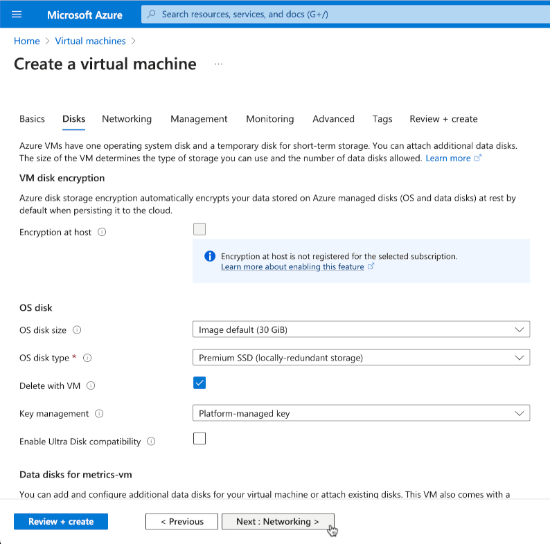Go to the Review + create tab
This screenshot has width=550, height=544.
click(443, 119)
